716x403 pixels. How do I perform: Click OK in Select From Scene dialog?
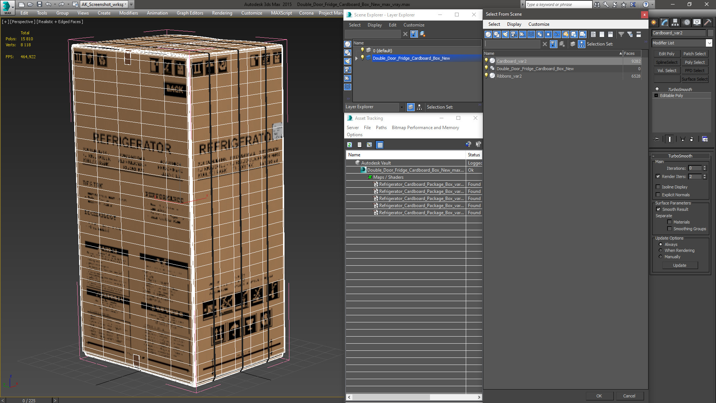pos(599,396)
